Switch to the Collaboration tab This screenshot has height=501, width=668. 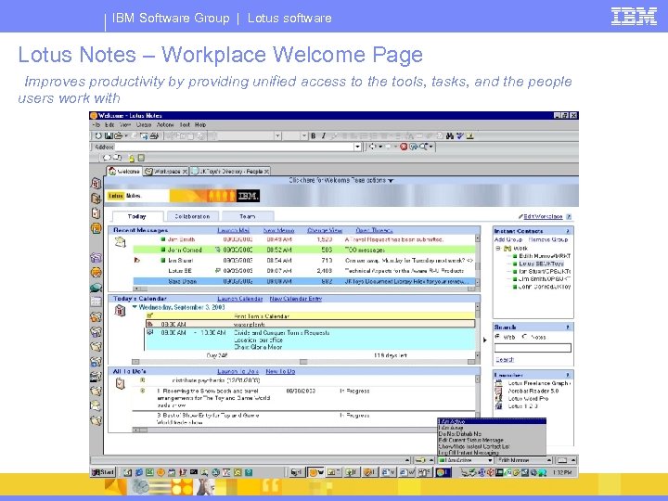(x=193, y=216)
